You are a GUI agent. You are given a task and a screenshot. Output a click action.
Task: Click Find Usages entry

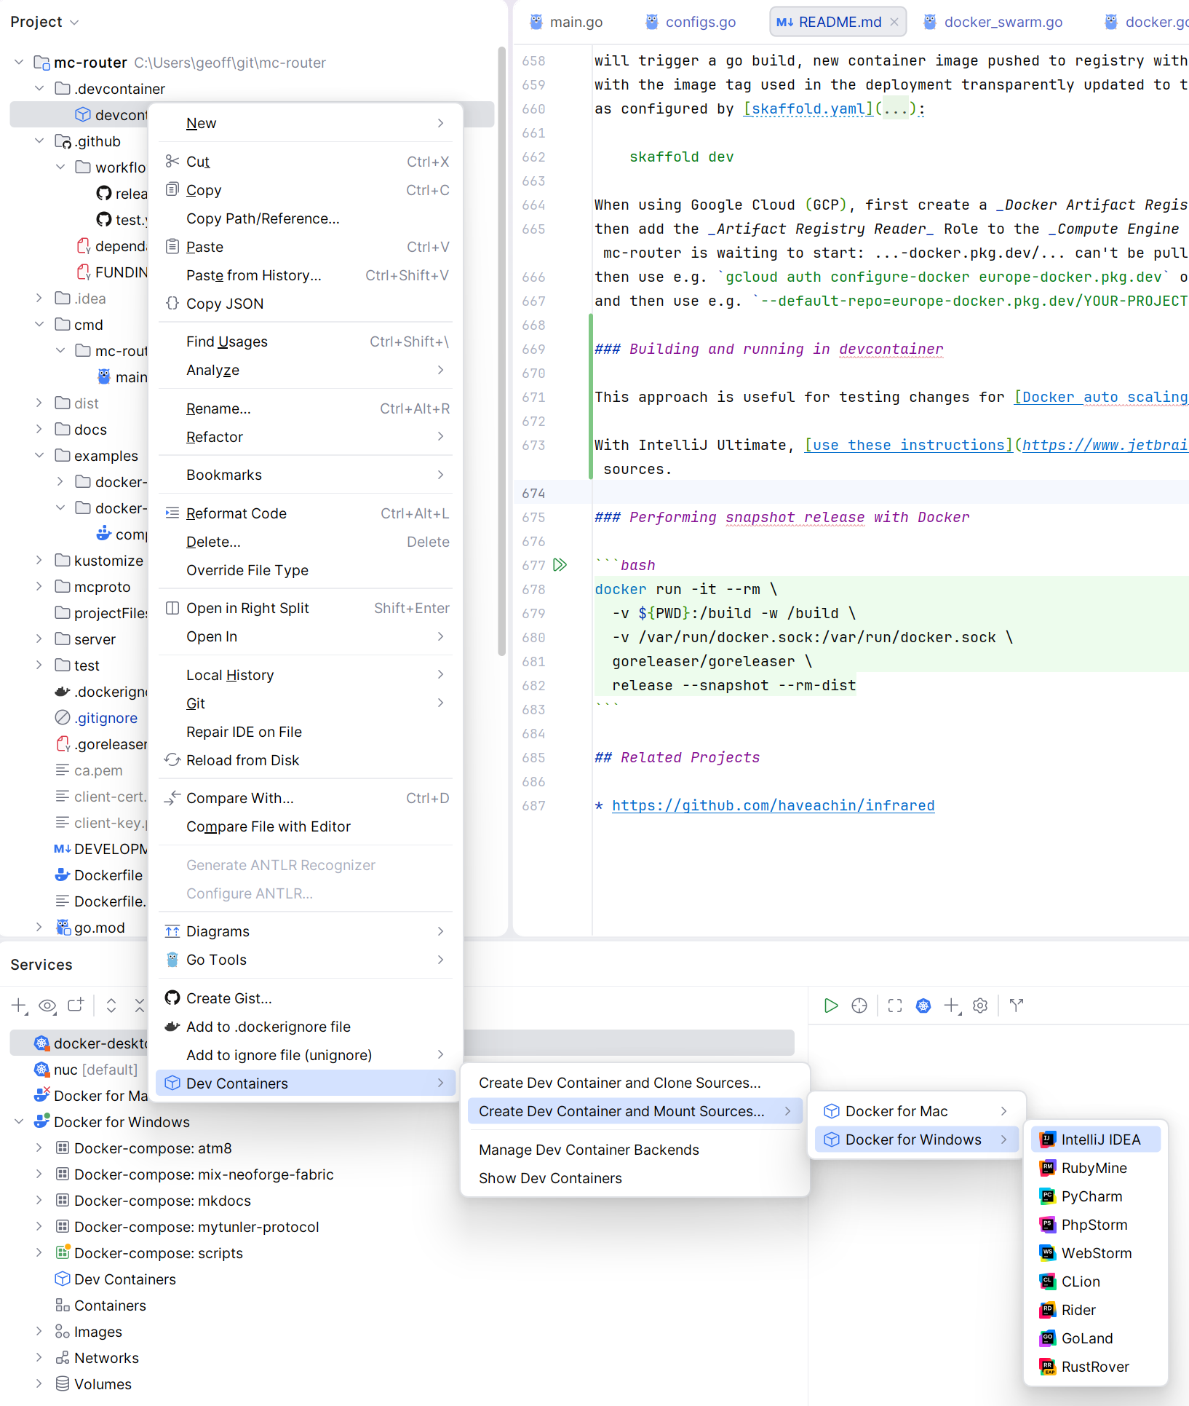[306, 341]
